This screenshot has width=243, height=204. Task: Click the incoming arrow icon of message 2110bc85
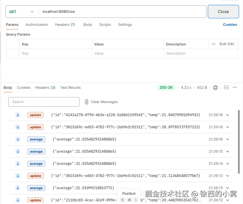click(x=18, y=200)
